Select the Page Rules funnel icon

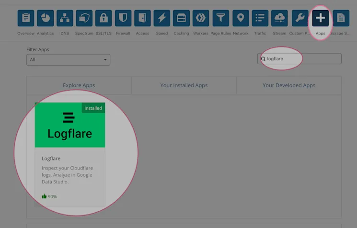tap(220, 18)
